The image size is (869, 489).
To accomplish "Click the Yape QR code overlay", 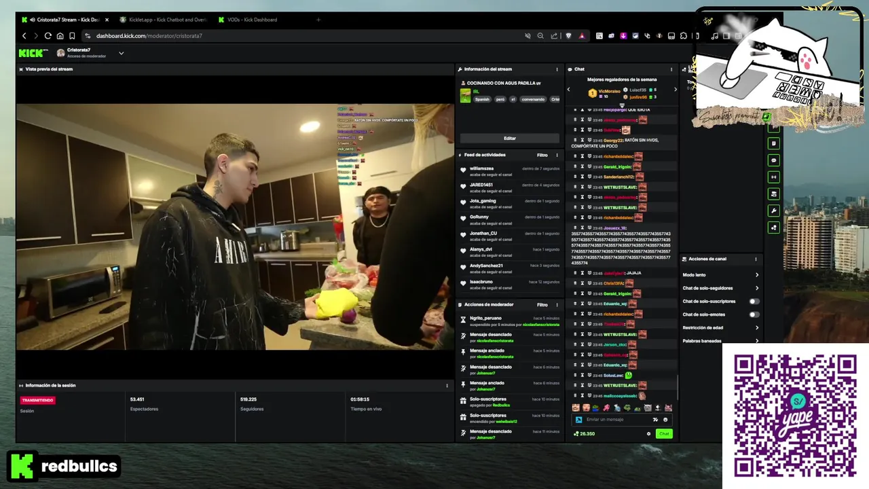I will tap(795, 416).
